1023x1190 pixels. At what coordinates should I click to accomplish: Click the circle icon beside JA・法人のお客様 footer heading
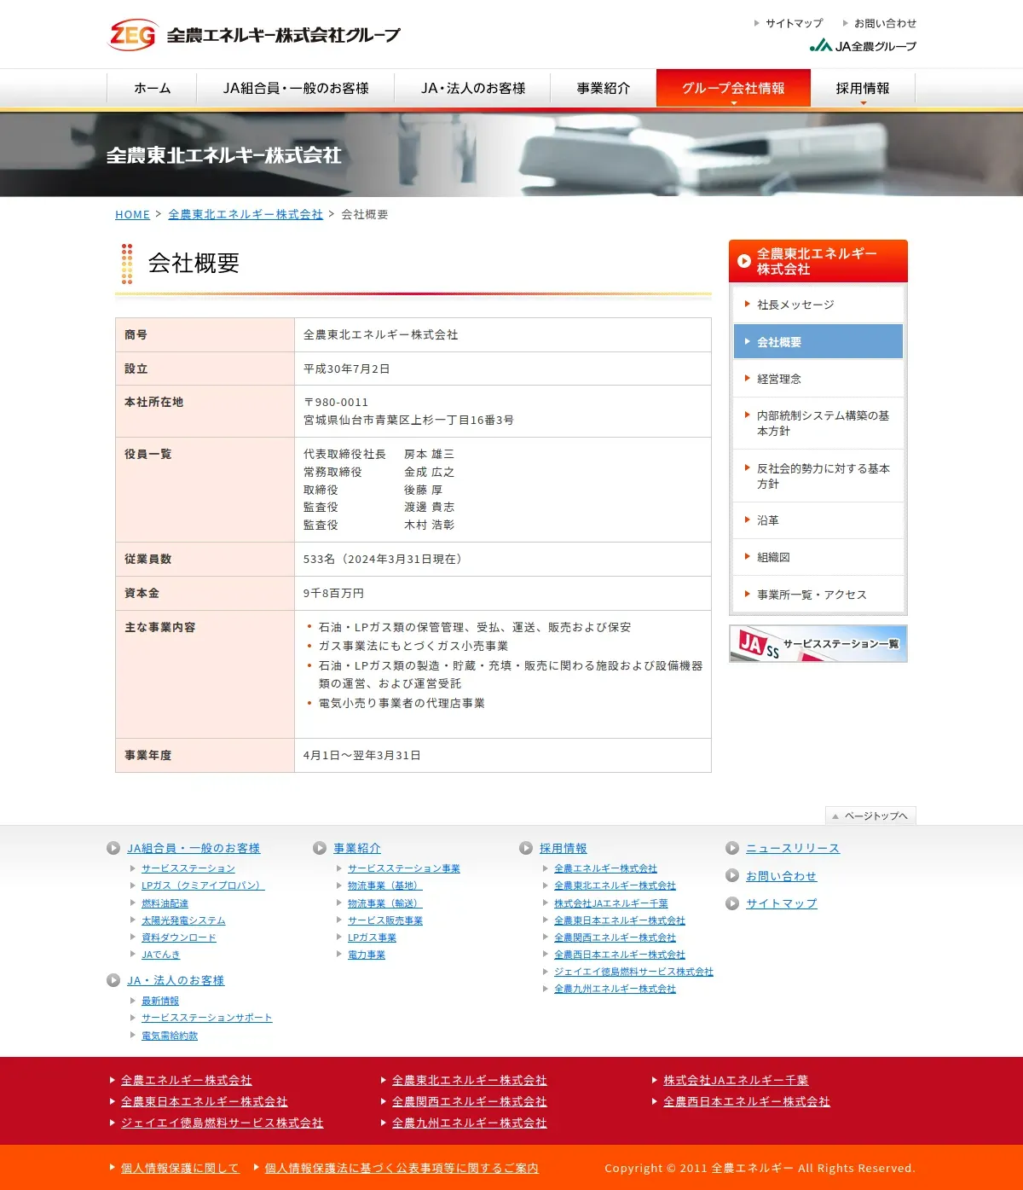pyautogui.click(x=113, y=980)
